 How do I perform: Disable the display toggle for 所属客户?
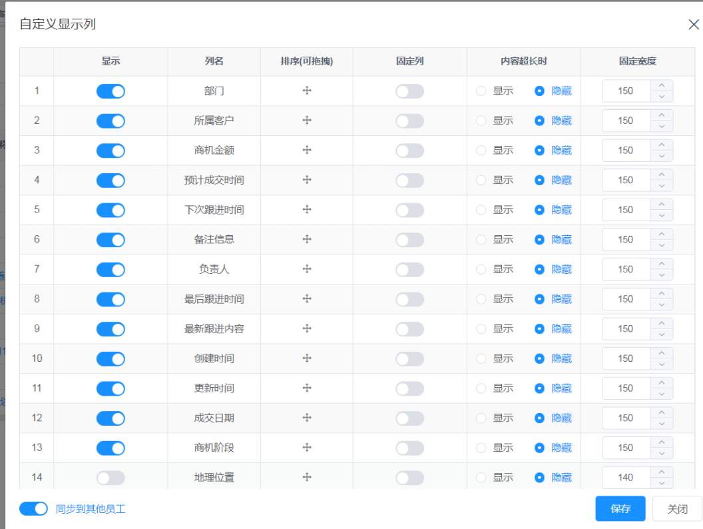(x=111, y=121)
